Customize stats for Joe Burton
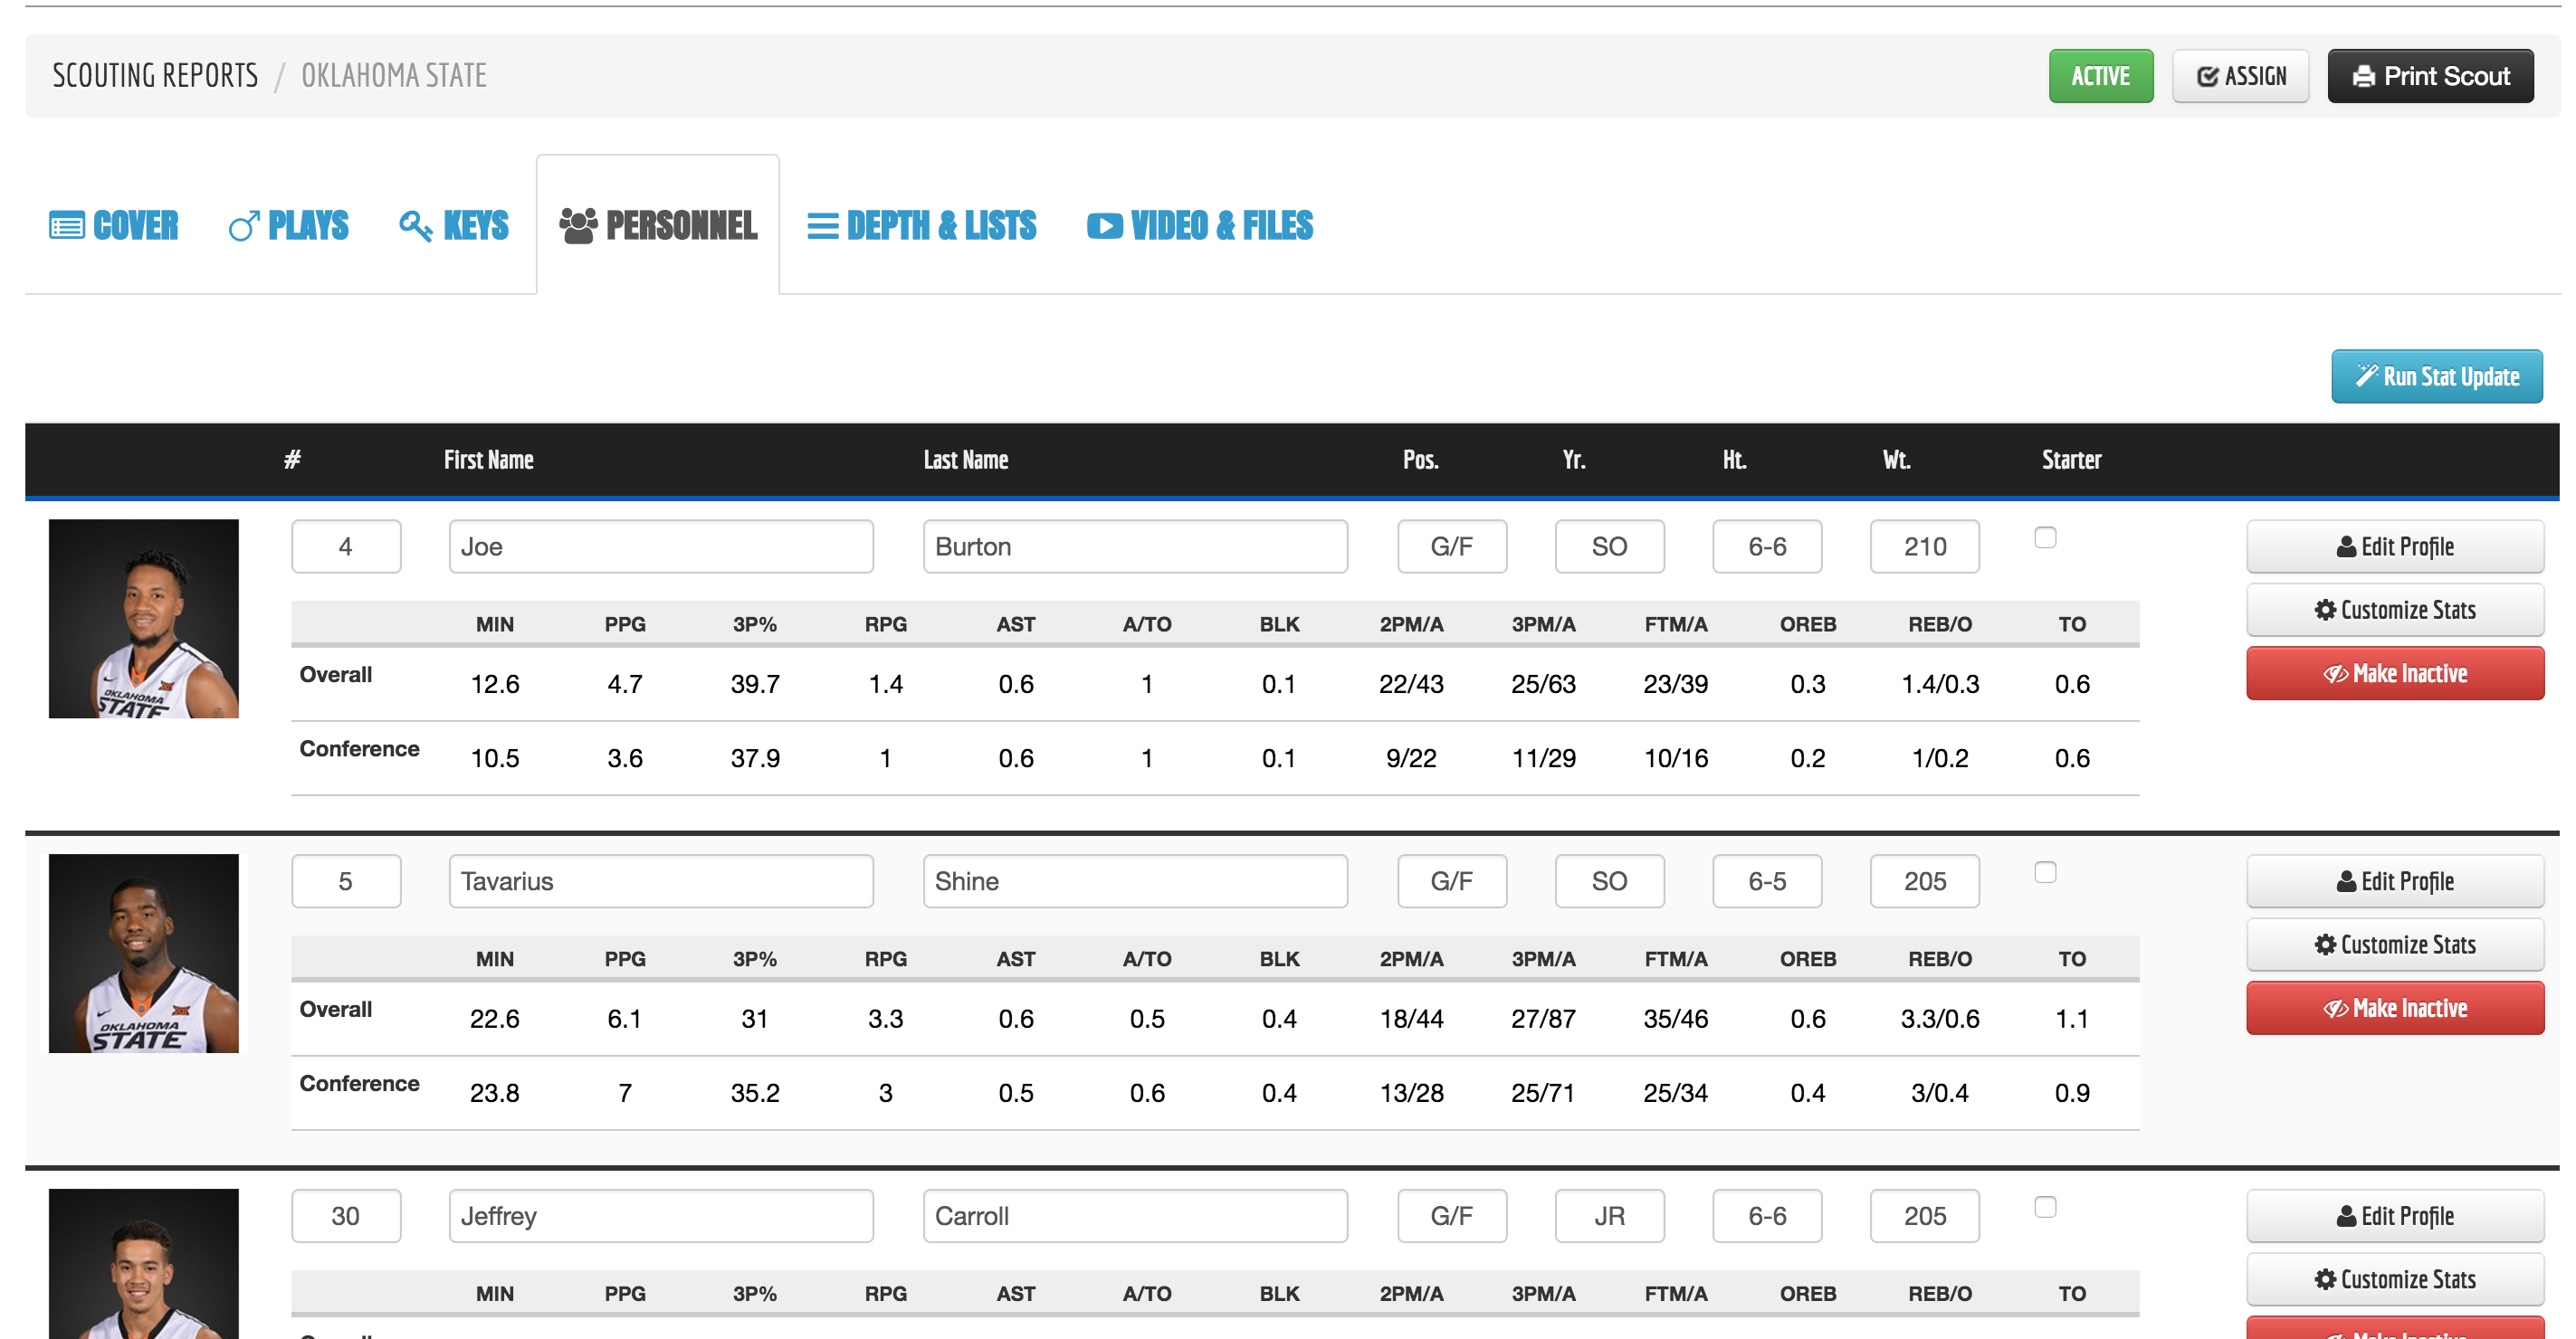The width and height of the screenshot is (2576, 1339). pyautogui.click(x=2394, y=610)
